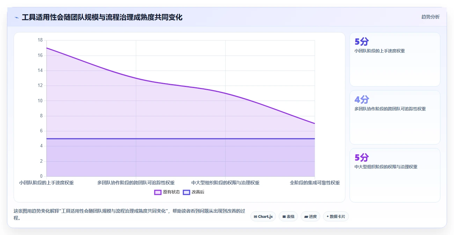Click y-axis value 18
This screenshot has width=454, height=235.
(40, 40)
